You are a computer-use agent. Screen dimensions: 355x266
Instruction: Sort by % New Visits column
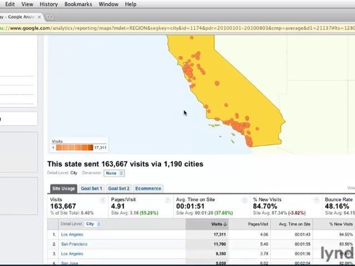tap(341, 224)
